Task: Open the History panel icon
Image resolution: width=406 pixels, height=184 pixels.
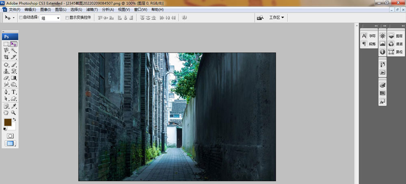Action: [x=382, y=65]
